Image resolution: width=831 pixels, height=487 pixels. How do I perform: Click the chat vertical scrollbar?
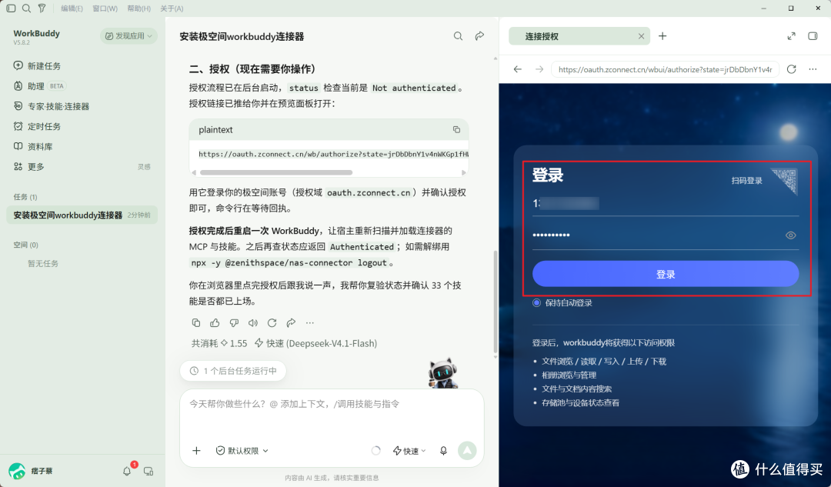coord(496,302)
